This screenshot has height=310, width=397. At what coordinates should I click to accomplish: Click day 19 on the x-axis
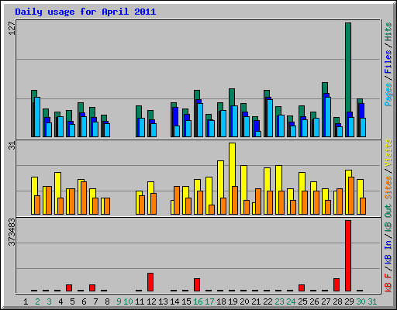coord(233,301)
